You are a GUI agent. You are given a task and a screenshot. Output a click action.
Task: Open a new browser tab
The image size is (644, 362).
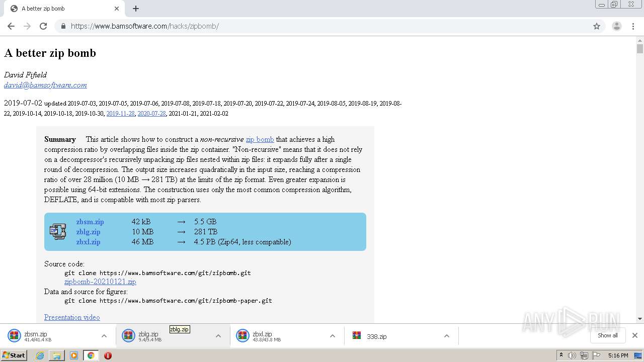tap(136, 9)
